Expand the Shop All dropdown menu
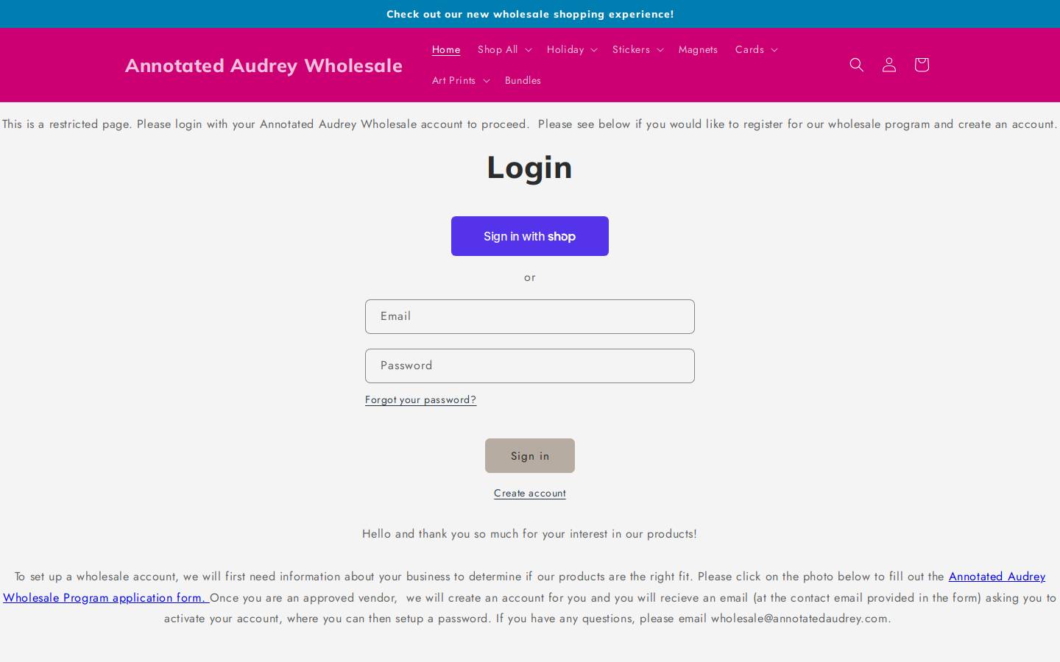The height and width of the screenshot is (662, 1060). (x=504, y=49)
